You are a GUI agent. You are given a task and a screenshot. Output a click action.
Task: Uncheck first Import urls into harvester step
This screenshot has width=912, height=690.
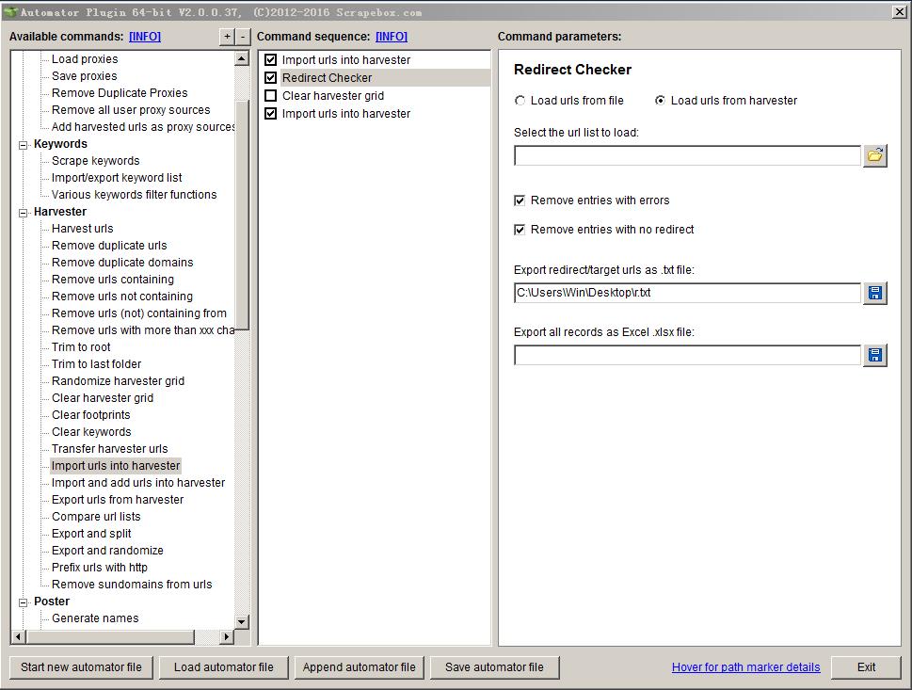pyautogui.click(x=270, y=59)
